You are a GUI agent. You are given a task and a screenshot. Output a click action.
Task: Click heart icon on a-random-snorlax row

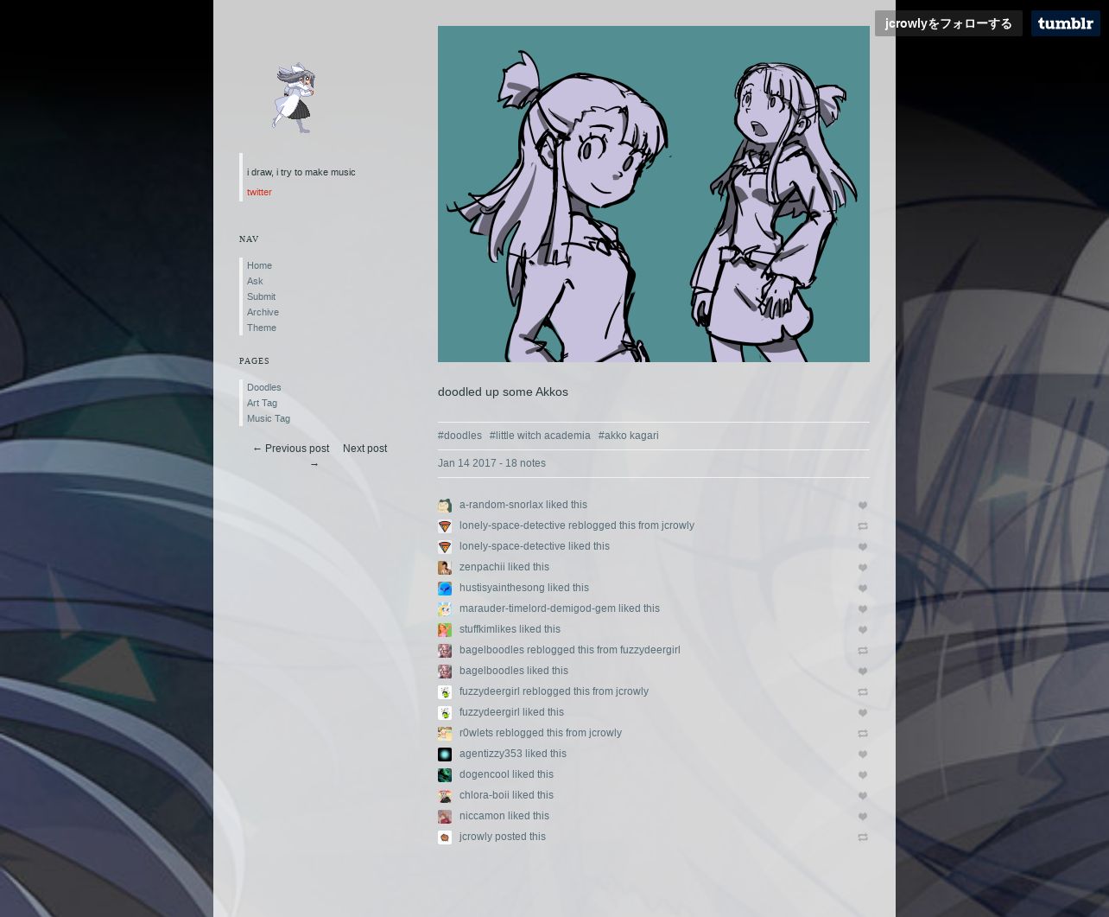[862, 506]
